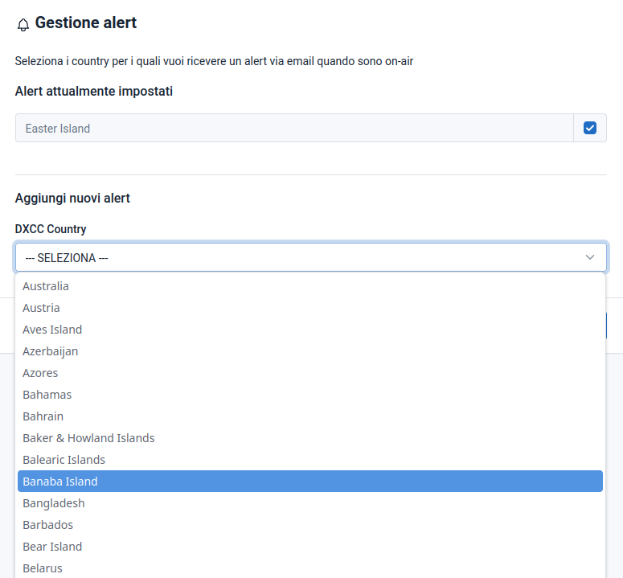Collapse the list using the chevron arrow
Viewport: 623px width, 578px height.
(x=590, y=257)
